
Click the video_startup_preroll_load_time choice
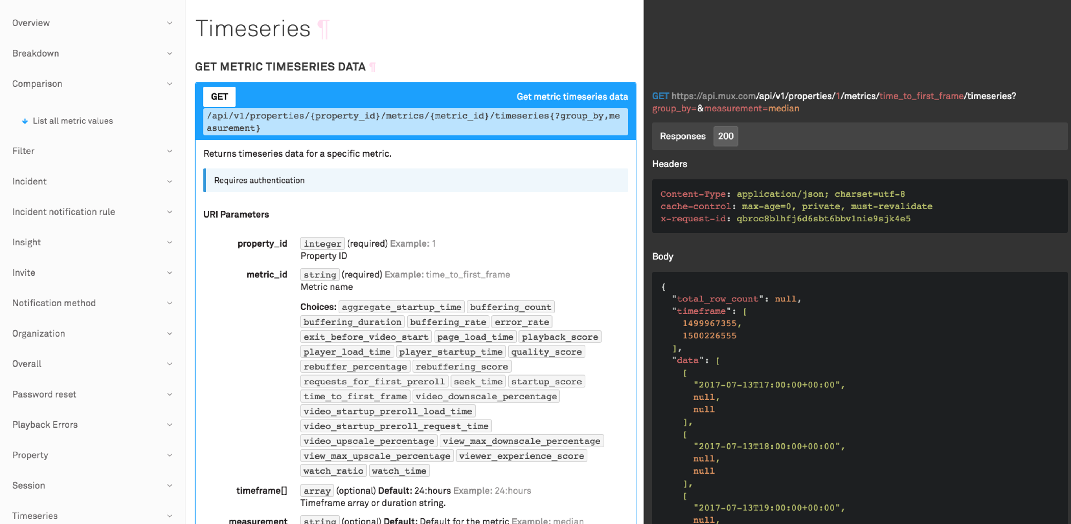coord(388,411)
